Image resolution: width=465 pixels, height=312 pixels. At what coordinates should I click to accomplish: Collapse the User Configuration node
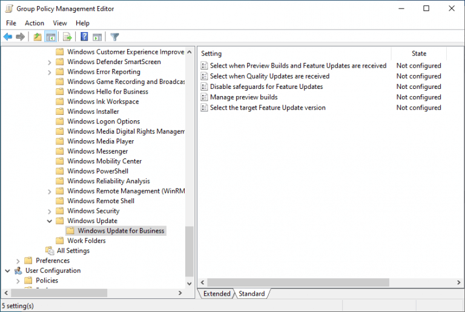pos(8,271)
